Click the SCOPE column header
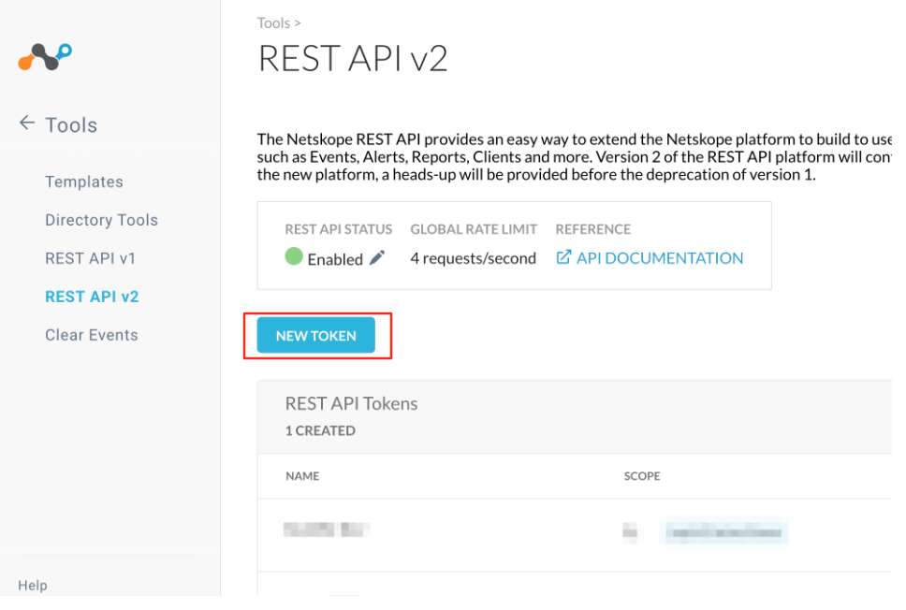 click(642, 476)
